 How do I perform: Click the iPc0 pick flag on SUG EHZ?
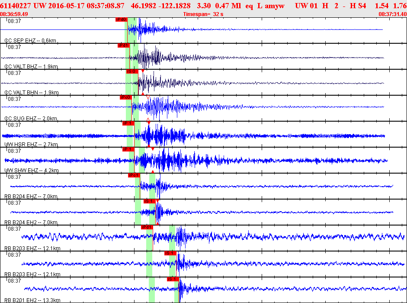[x=126, y=97]
